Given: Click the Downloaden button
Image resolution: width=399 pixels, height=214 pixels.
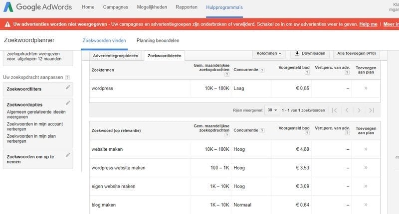Looking at the screenshot, I should 310,54.
